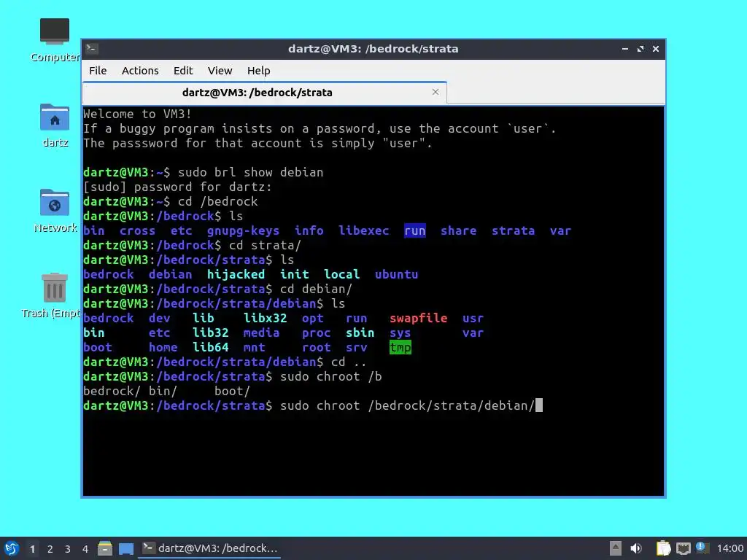
Task: Click "media" in the debian listing
Action: coord(262,332)
